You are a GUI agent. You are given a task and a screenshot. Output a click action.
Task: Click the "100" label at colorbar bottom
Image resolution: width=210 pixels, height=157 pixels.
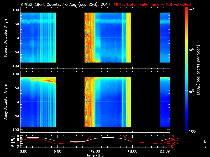pyautogui.click(x=192, y=131)
